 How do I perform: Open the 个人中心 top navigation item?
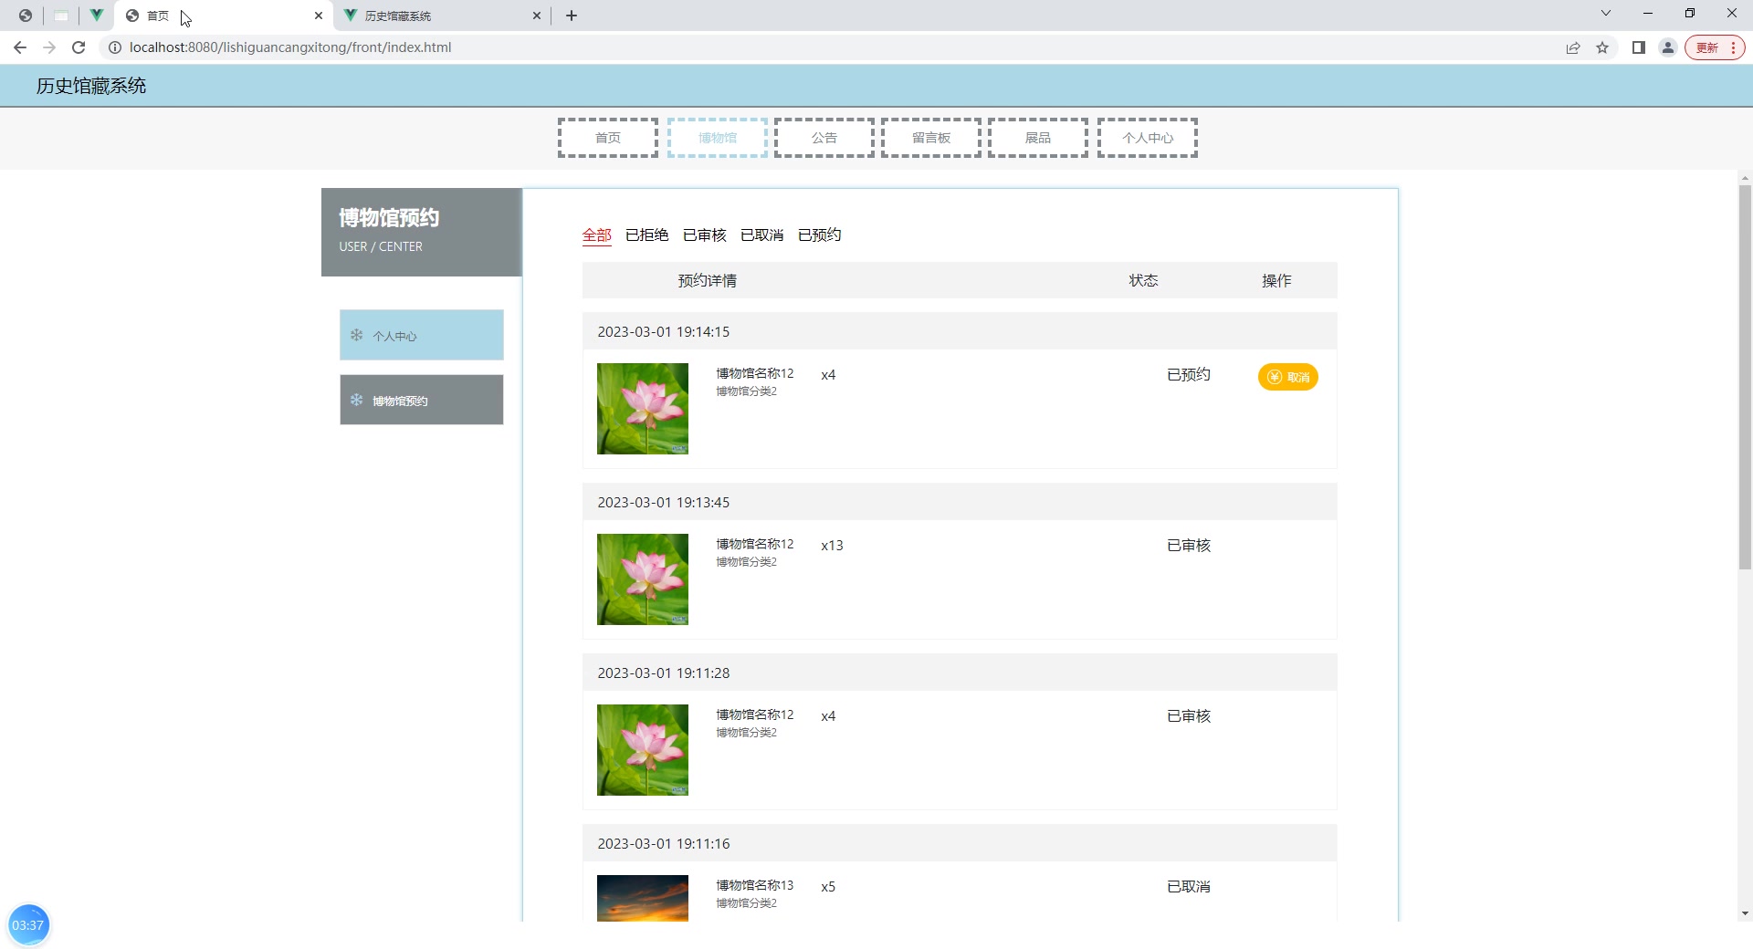(x=1148, y=138)
